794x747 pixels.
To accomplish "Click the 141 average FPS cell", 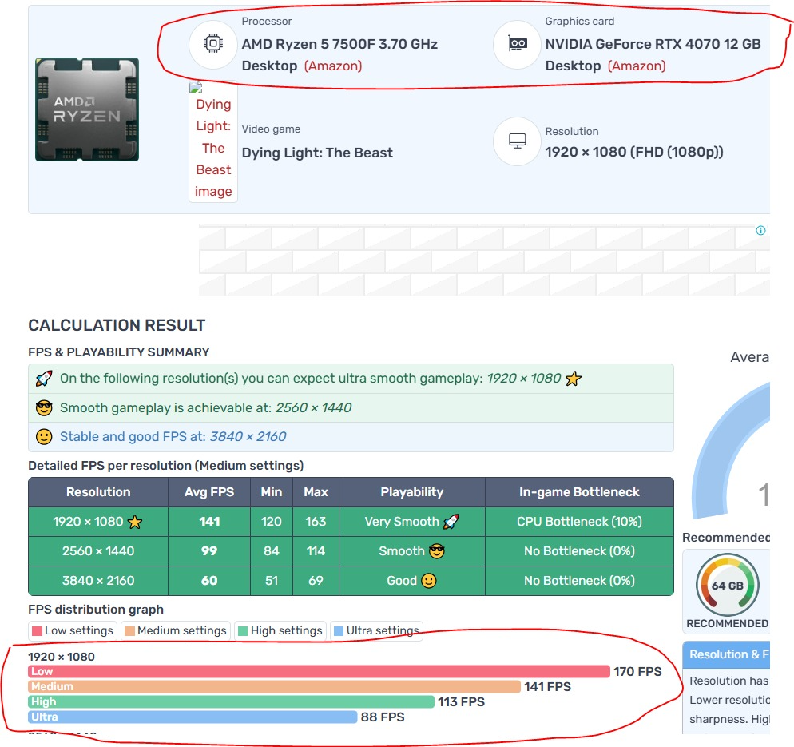I will coord(209,522).
